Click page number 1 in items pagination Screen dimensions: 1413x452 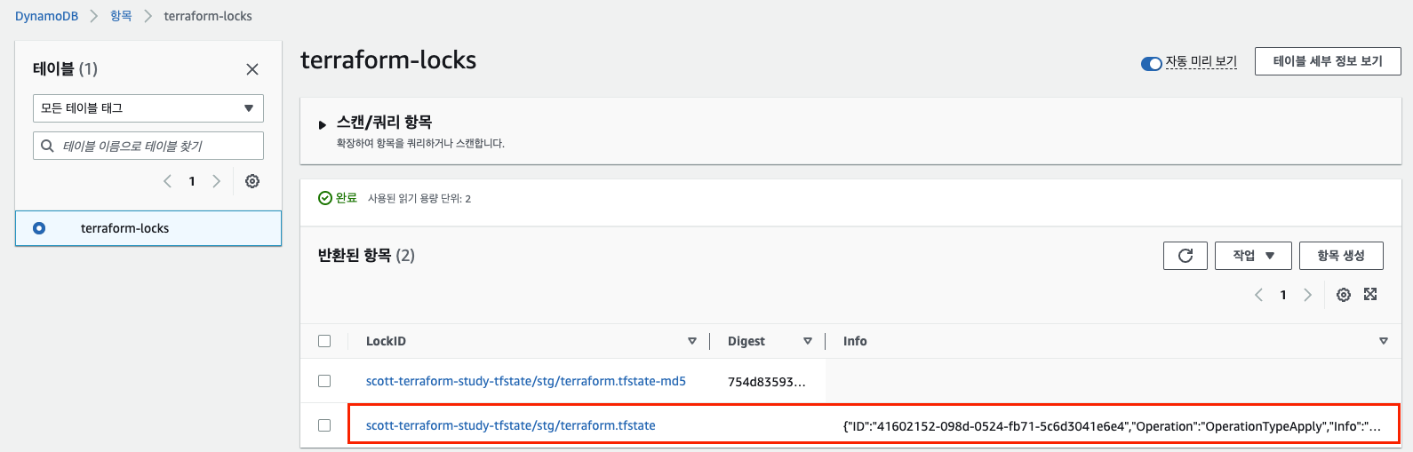[1283, 295]
